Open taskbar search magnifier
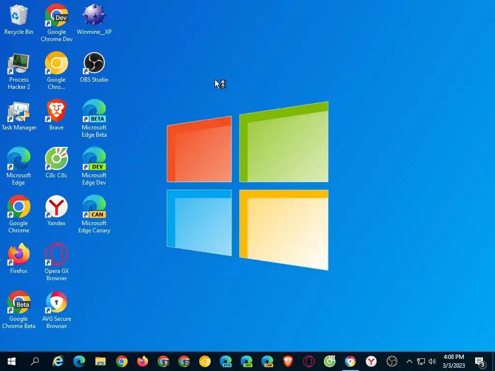 (x=35, y=361)
